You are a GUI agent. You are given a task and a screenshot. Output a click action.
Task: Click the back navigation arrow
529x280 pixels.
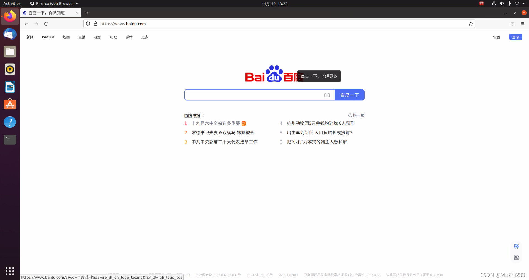tap(26, 24)
